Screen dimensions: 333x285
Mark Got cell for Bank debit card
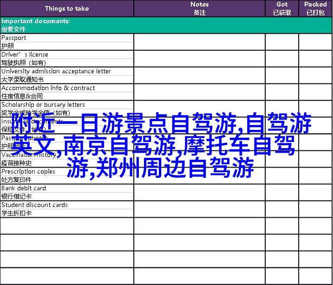(281, 192)
